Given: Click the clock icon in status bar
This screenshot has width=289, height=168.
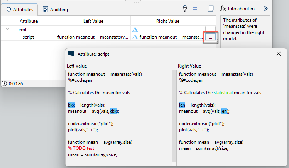Looking at the screenshot, I should (4, 83).
